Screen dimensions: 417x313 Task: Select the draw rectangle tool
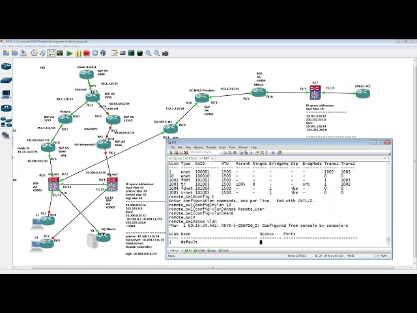131,53
